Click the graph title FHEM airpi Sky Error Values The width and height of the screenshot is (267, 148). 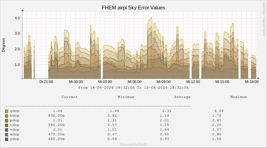pos(133,8)
